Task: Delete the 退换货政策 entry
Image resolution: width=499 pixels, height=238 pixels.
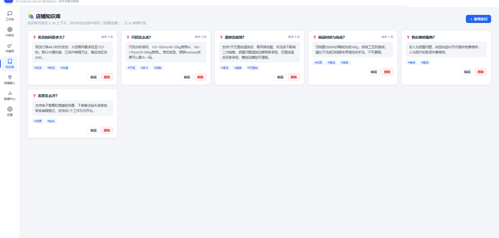Action: 294,77
